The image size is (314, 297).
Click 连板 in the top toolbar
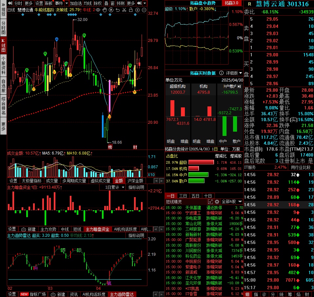(49, 3)
